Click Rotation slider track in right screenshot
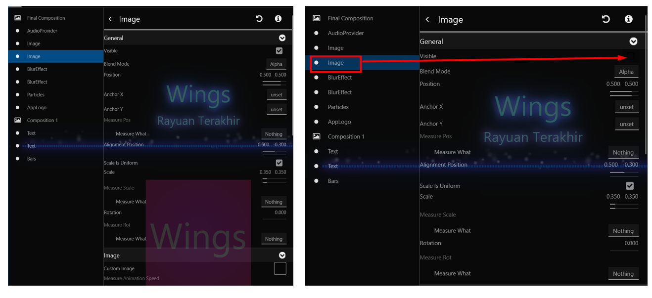652x298 pixels. coord(624,251)
